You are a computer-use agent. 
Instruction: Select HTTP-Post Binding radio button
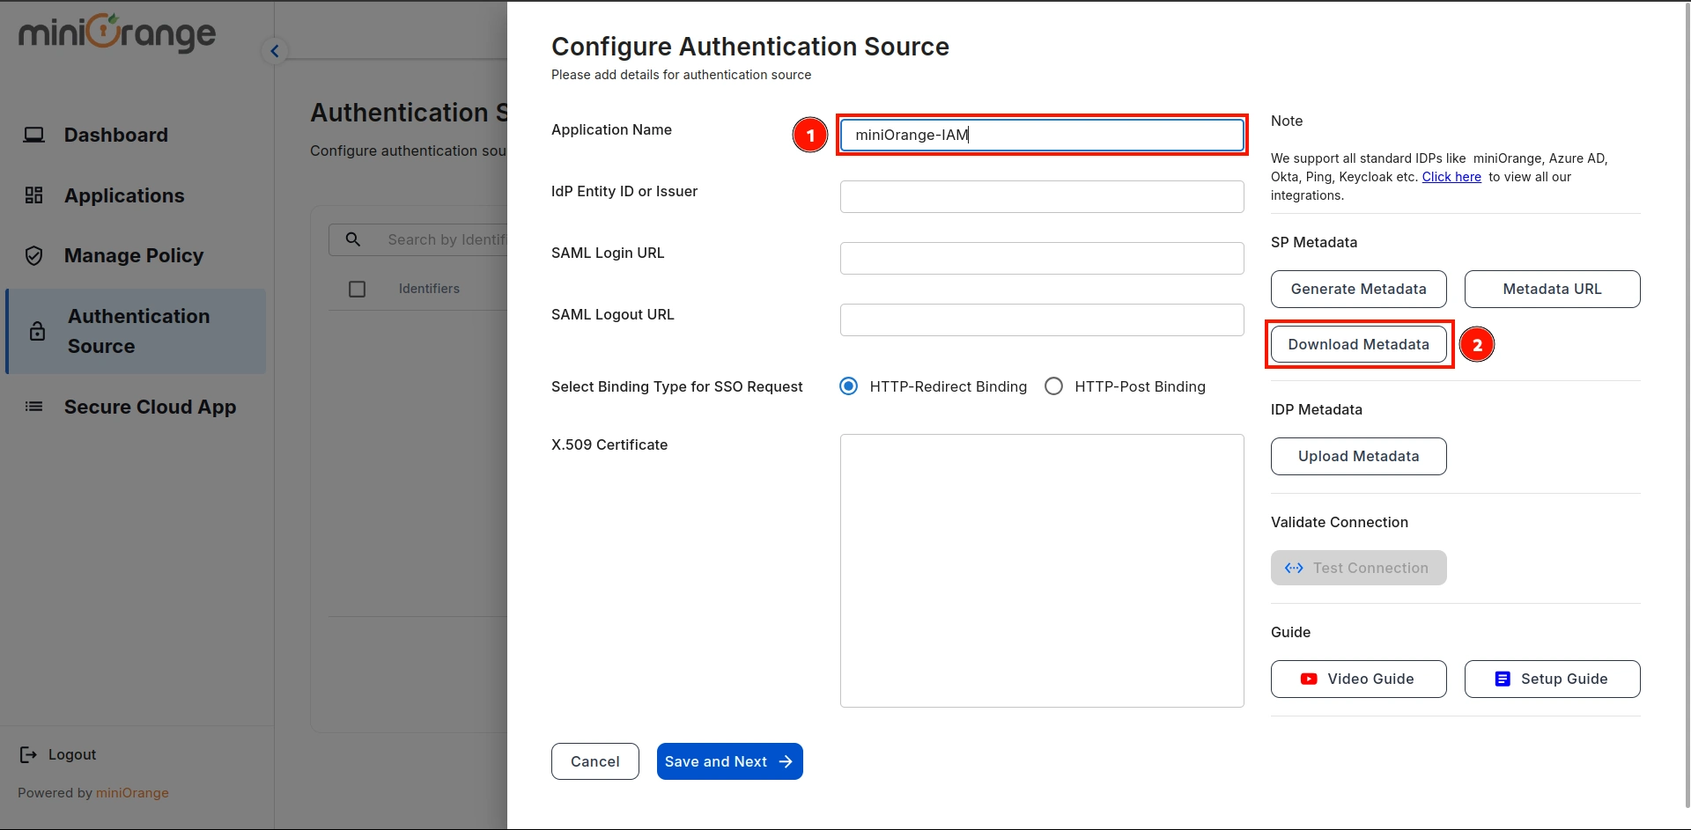coord(1053,386)
